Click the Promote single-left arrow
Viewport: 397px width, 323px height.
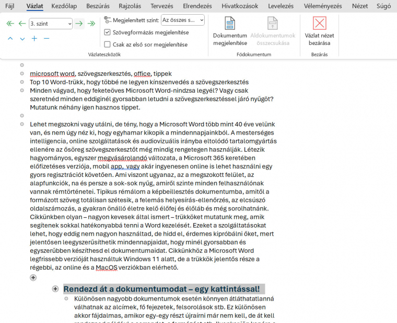coord(22,24)
